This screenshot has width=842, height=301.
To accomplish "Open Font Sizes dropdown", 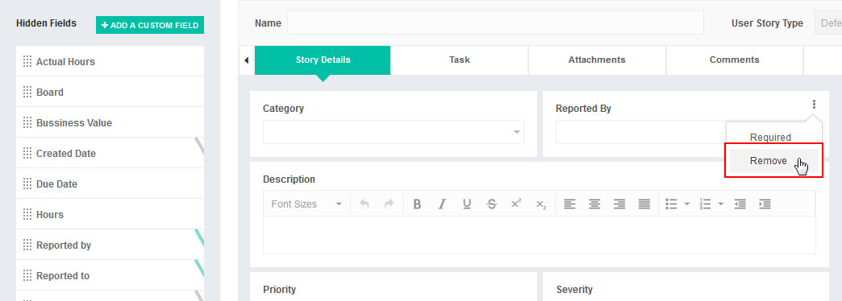I will coord(306,204).
